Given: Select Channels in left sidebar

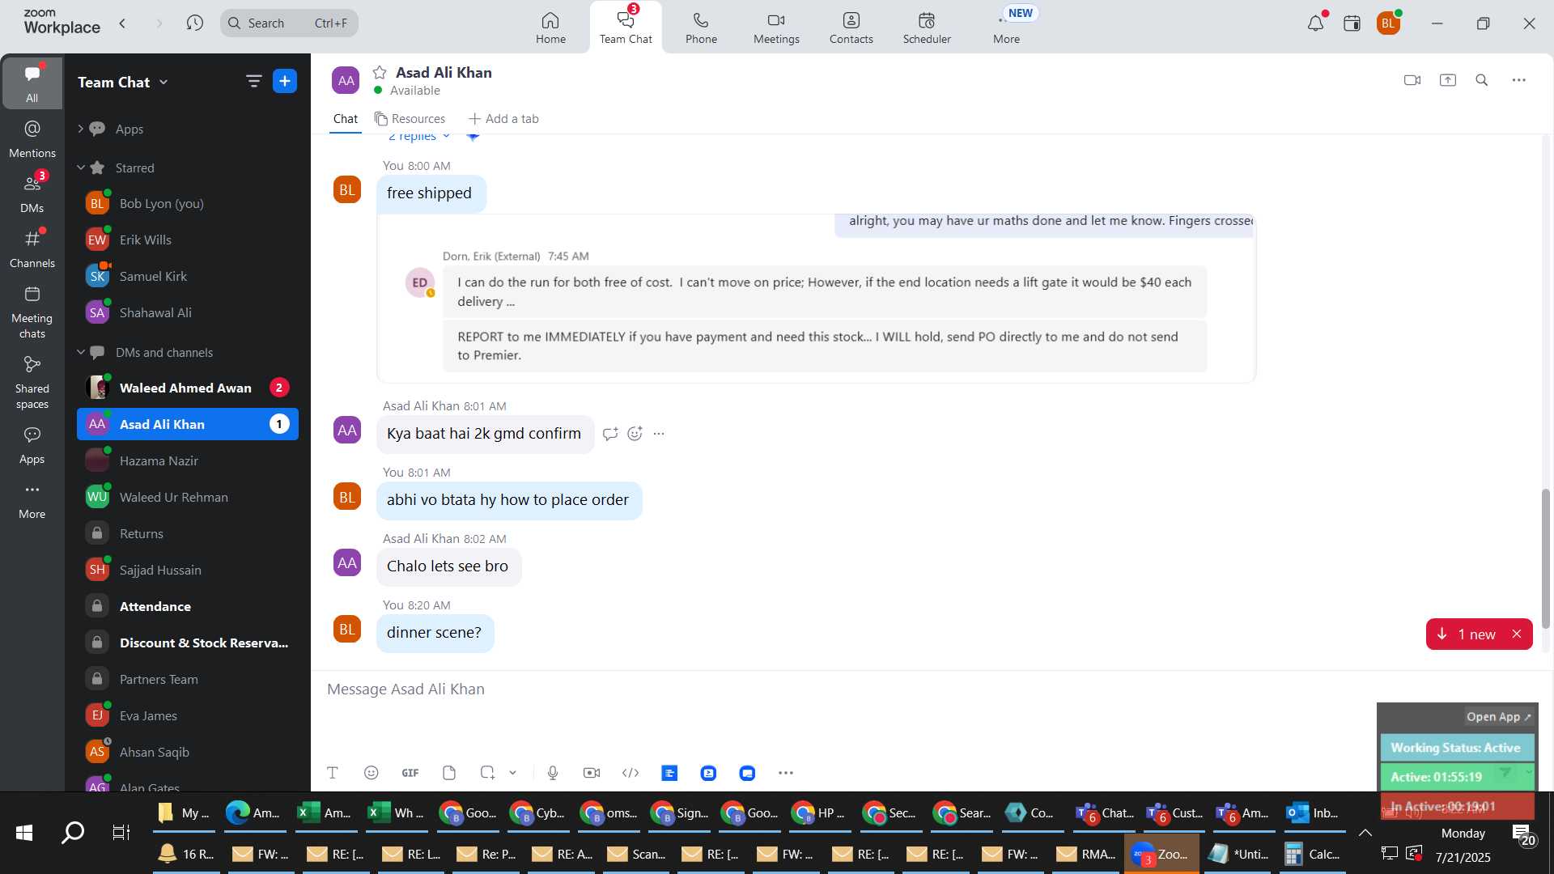Looking at the screenshot, I should [x=32, y=249].
